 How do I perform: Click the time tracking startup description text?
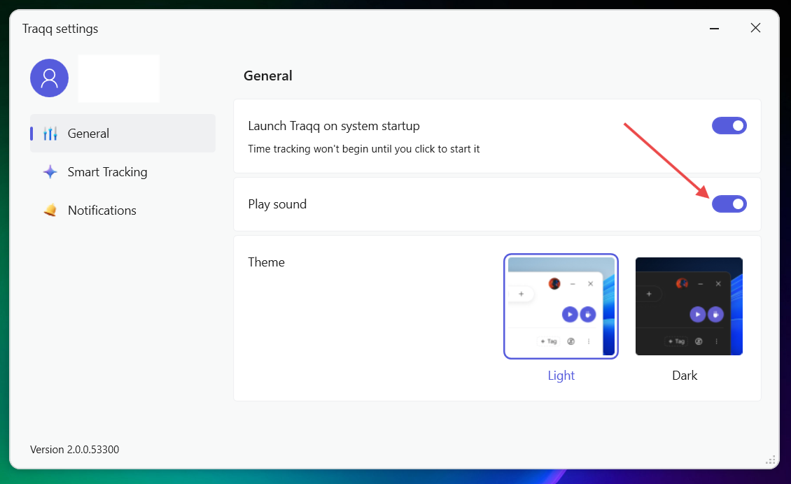point(364,149)
